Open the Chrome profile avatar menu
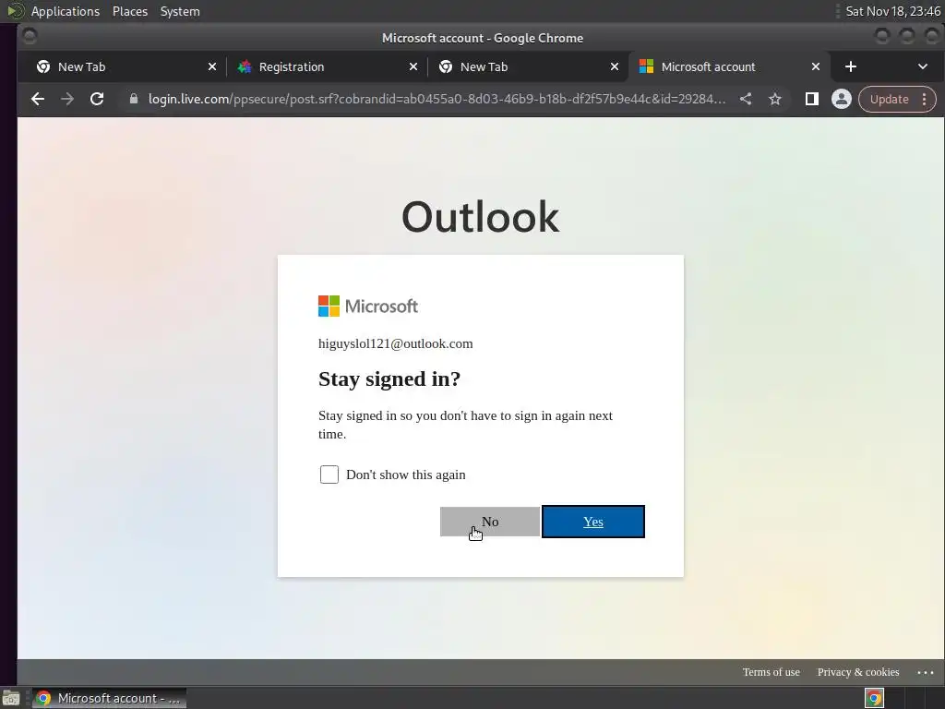 point(842,99)
